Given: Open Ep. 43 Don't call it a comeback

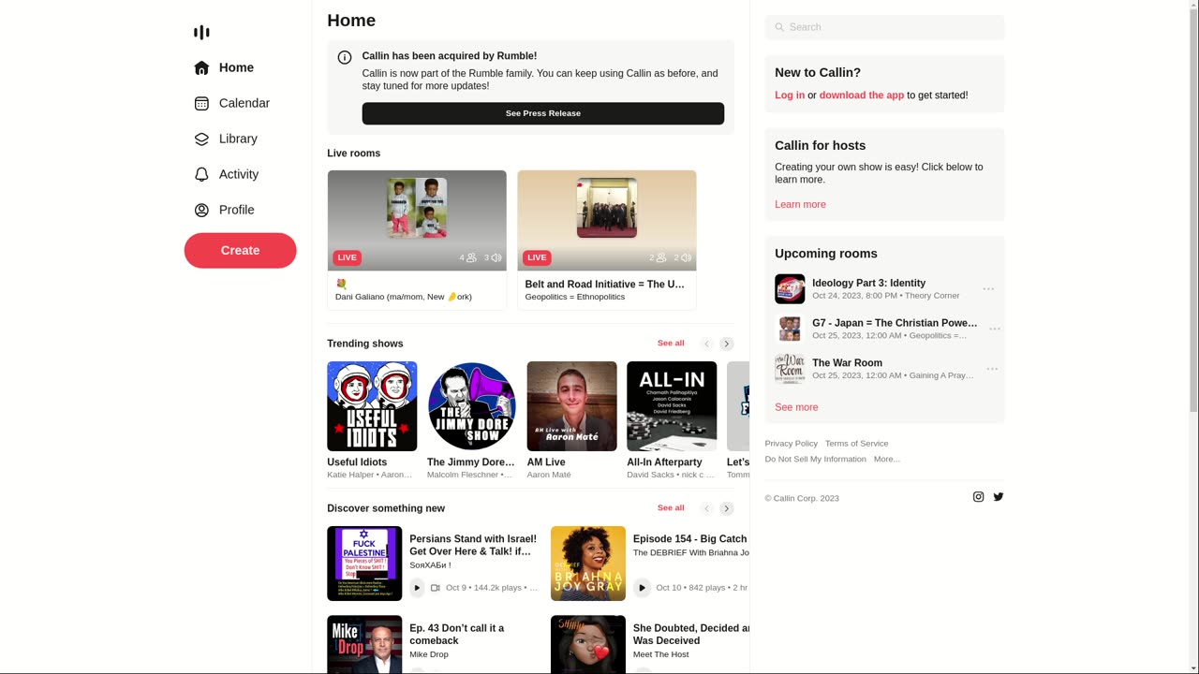Looking at the screenshot, I should [x=457, y=634].
